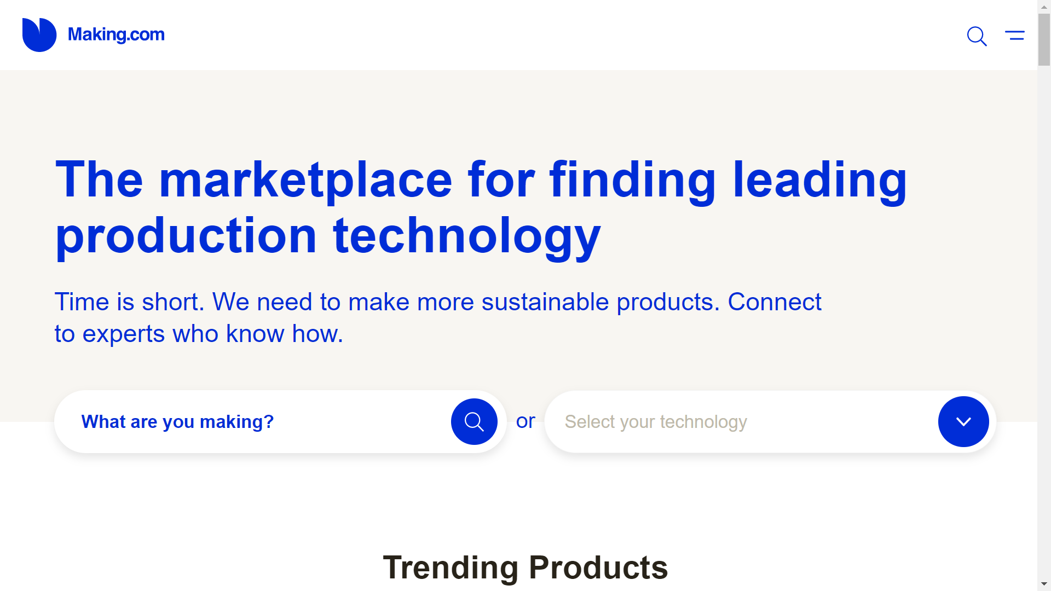1051x591 pixels.
Task: Click the word "Connect" in the tagline
Action: 775,302
